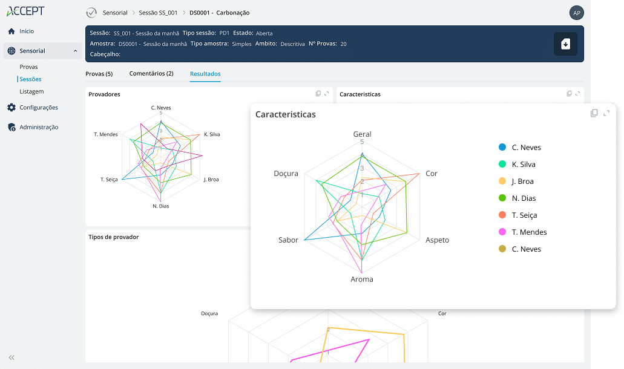Screen dimensions: 624x369
Task: Switch to the Comentários (2) tab
Action: pos(151,74)
